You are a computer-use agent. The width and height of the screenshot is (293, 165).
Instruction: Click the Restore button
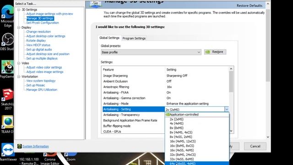click(215, 52)
